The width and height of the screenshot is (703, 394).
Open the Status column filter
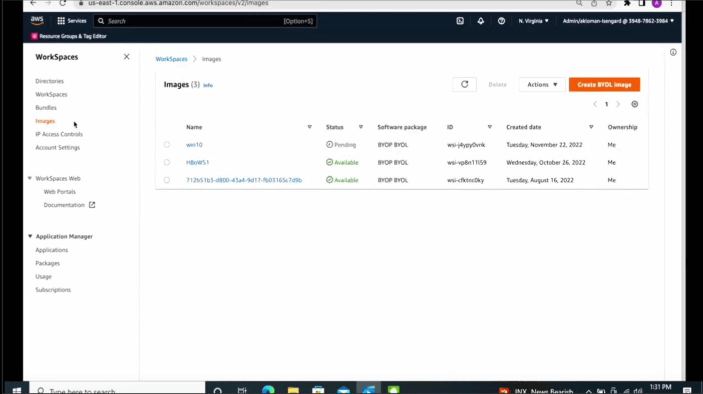pos(361,127)
